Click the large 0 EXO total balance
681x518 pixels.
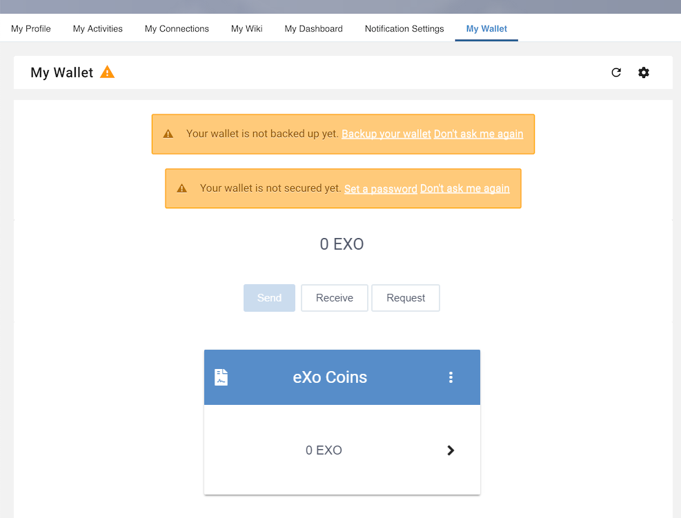342,244
